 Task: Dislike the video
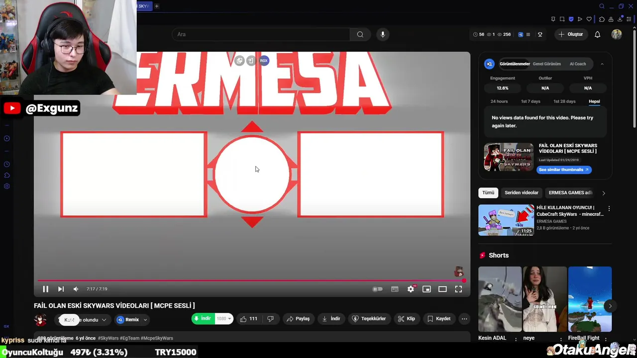270,319
